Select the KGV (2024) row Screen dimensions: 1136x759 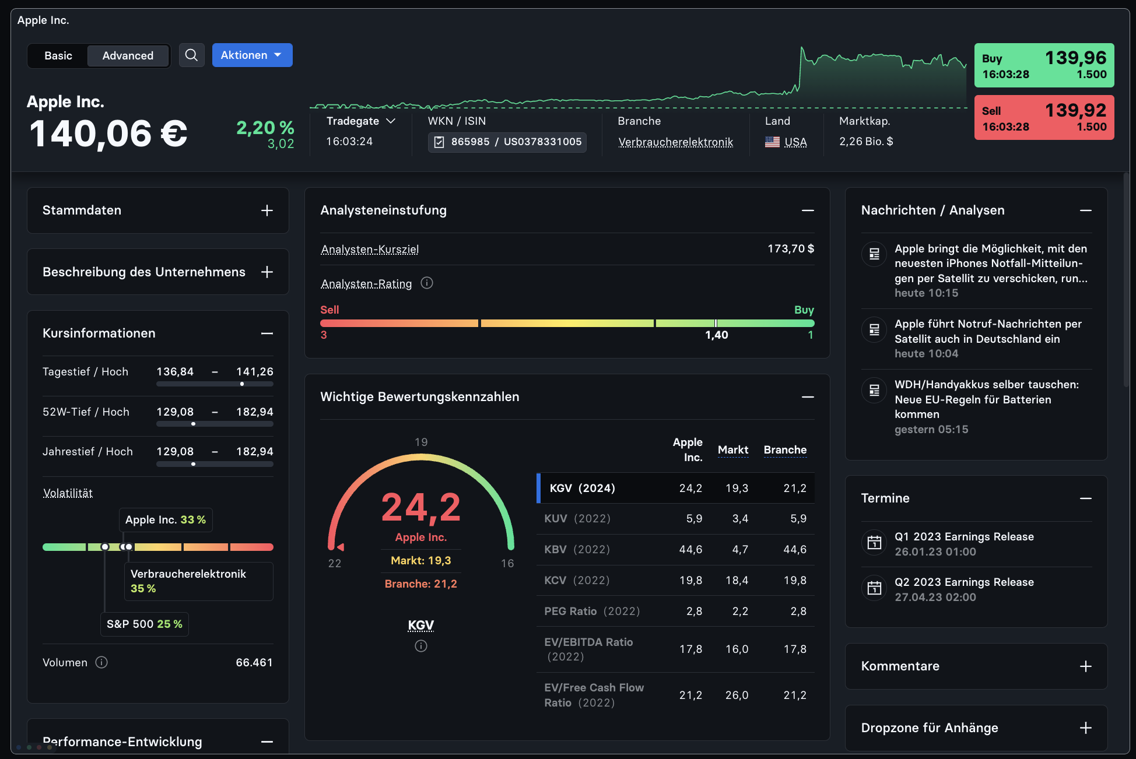tap(675, 488)
